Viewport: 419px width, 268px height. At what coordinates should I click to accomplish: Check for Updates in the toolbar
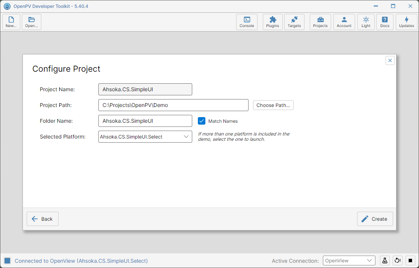407,22
